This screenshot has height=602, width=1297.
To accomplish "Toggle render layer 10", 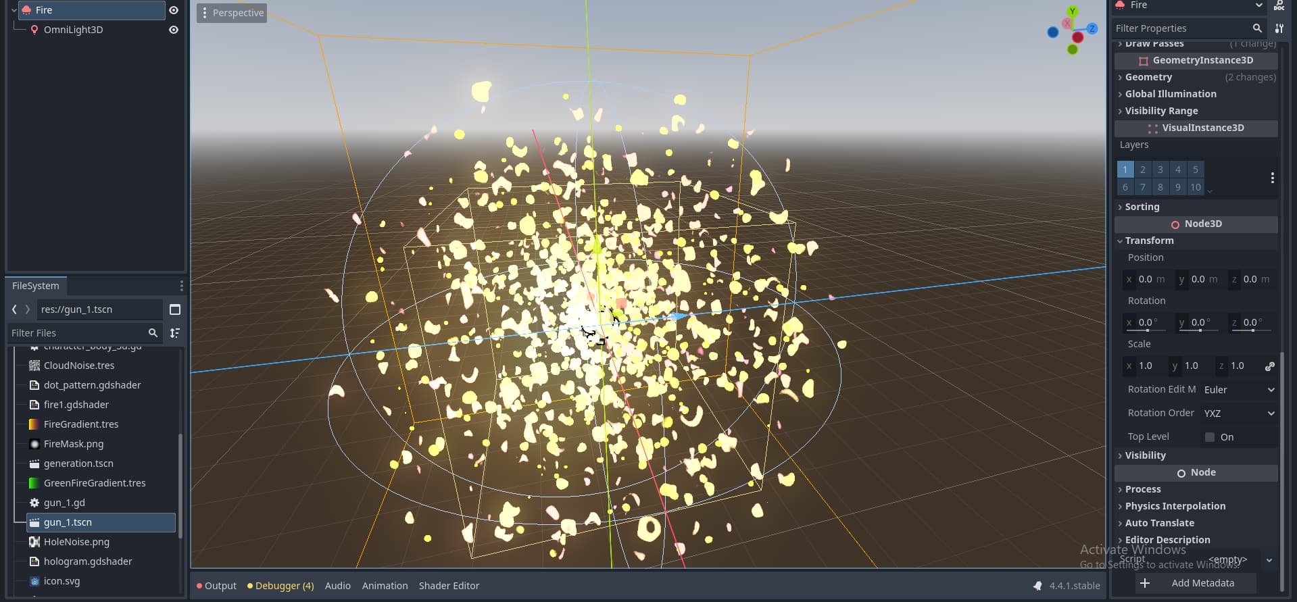I will [x=1196, y=187].
